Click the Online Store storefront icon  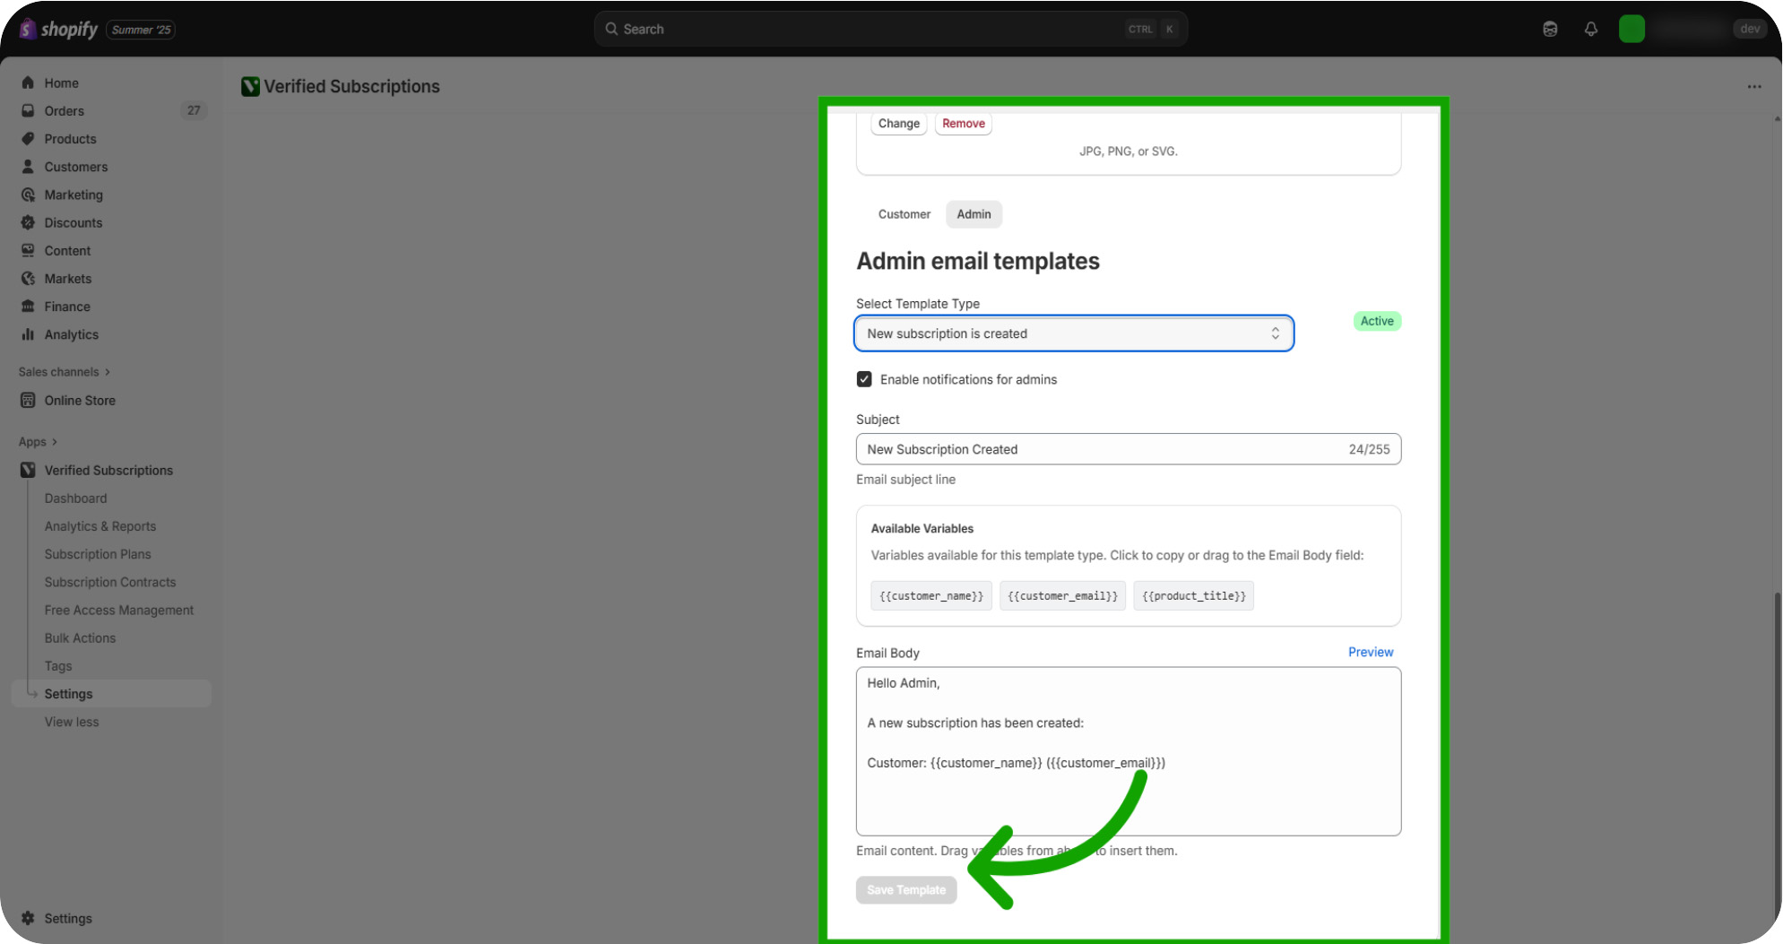pos(28,400)
